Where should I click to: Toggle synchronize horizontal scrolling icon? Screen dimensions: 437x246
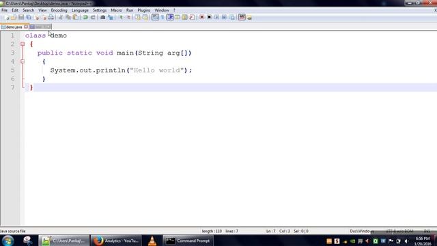(145, 17)
